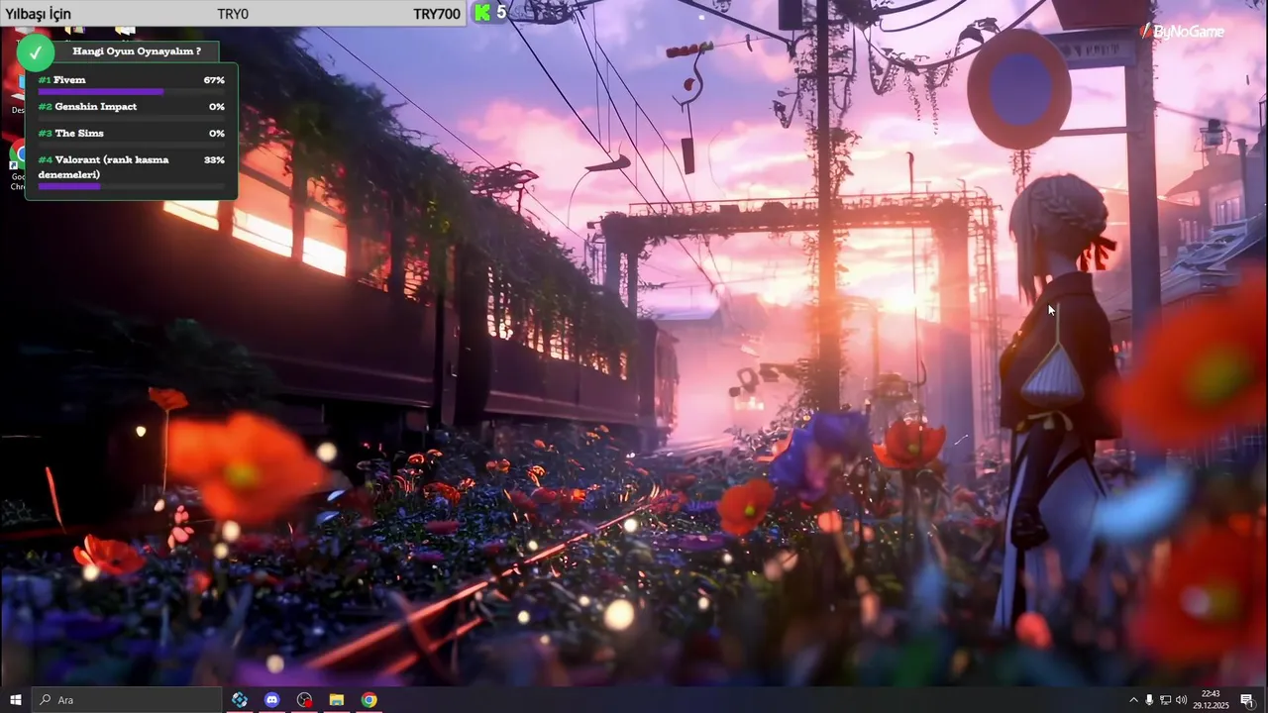Click the Ara search box in taskbar
Screen dimensions: 1268x713
pos(127,700)
